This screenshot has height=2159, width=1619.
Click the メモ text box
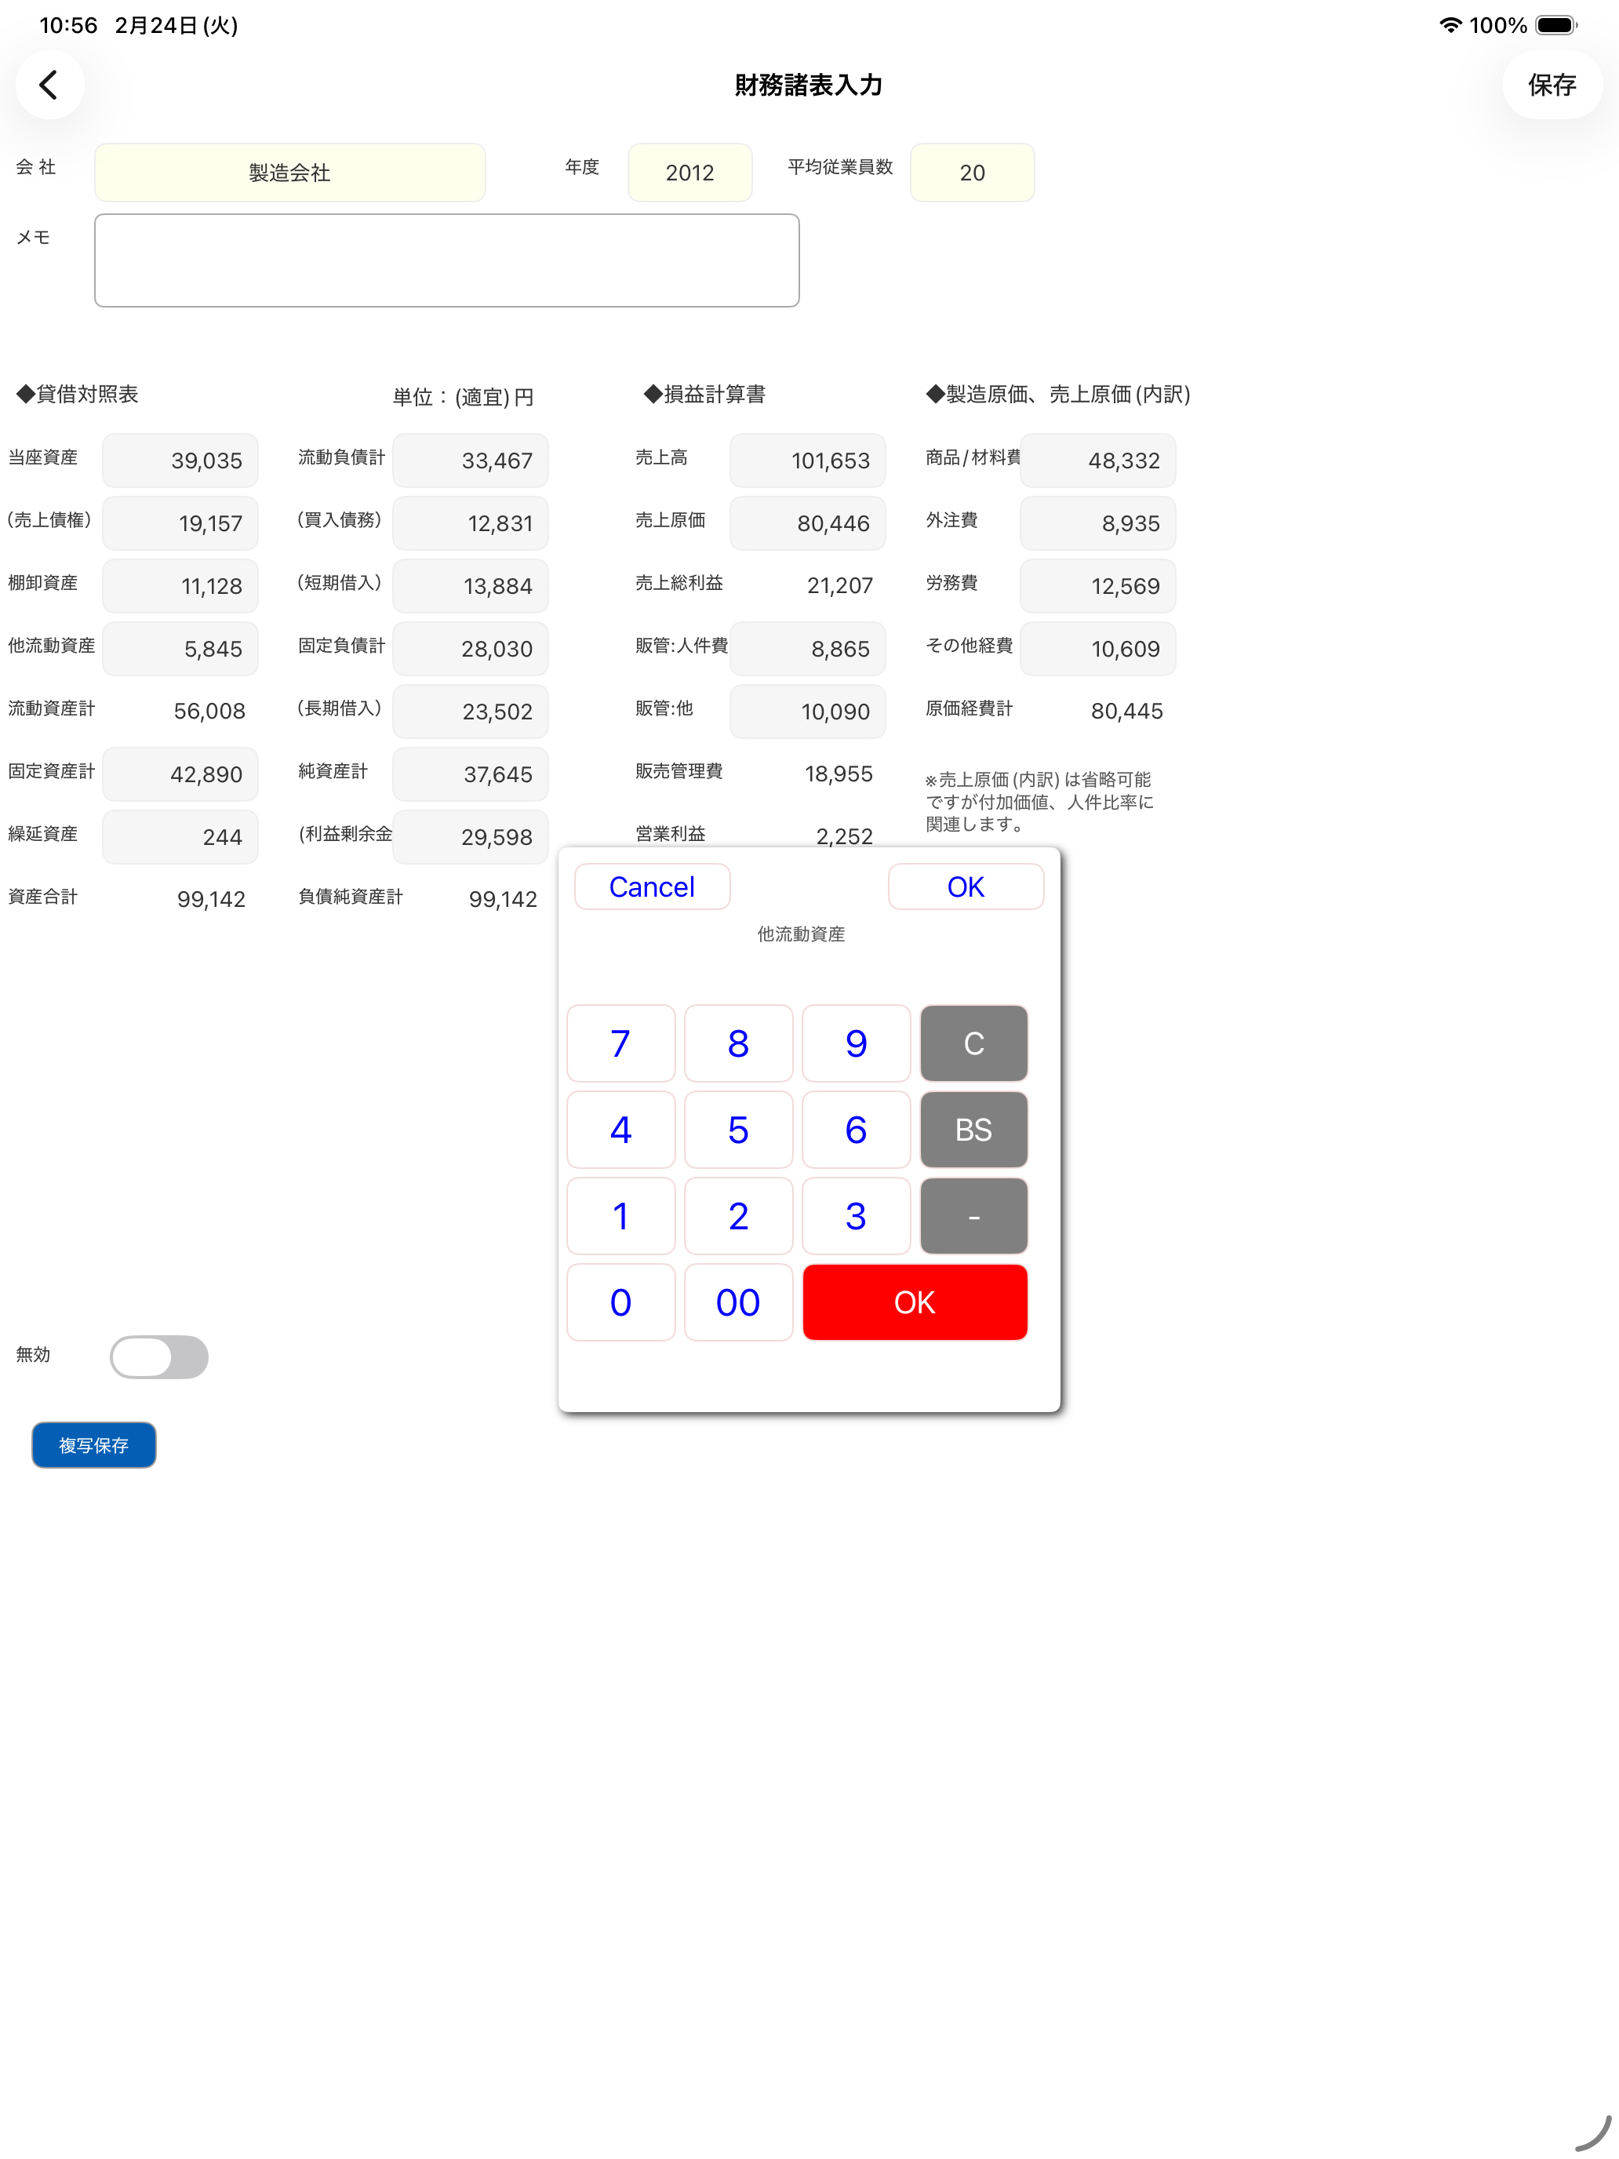pyautogui.click(x=447, y=260)
